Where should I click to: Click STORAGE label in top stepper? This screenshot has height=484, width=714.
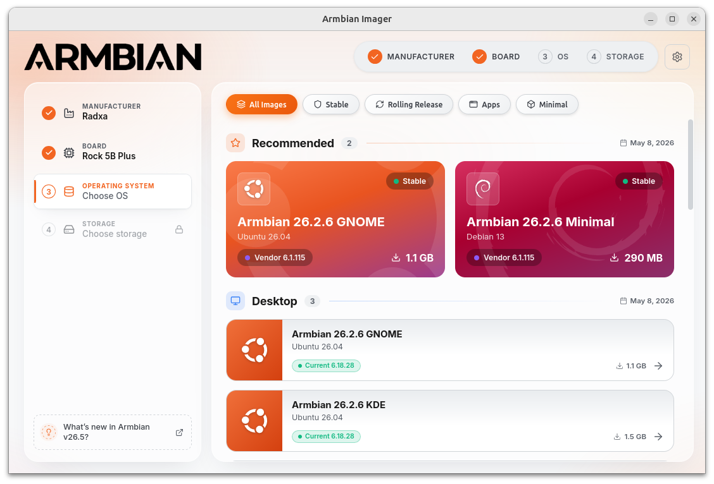click(625, 57)
